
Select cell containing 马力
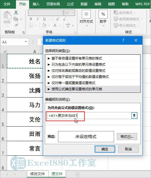click(25, 105)
